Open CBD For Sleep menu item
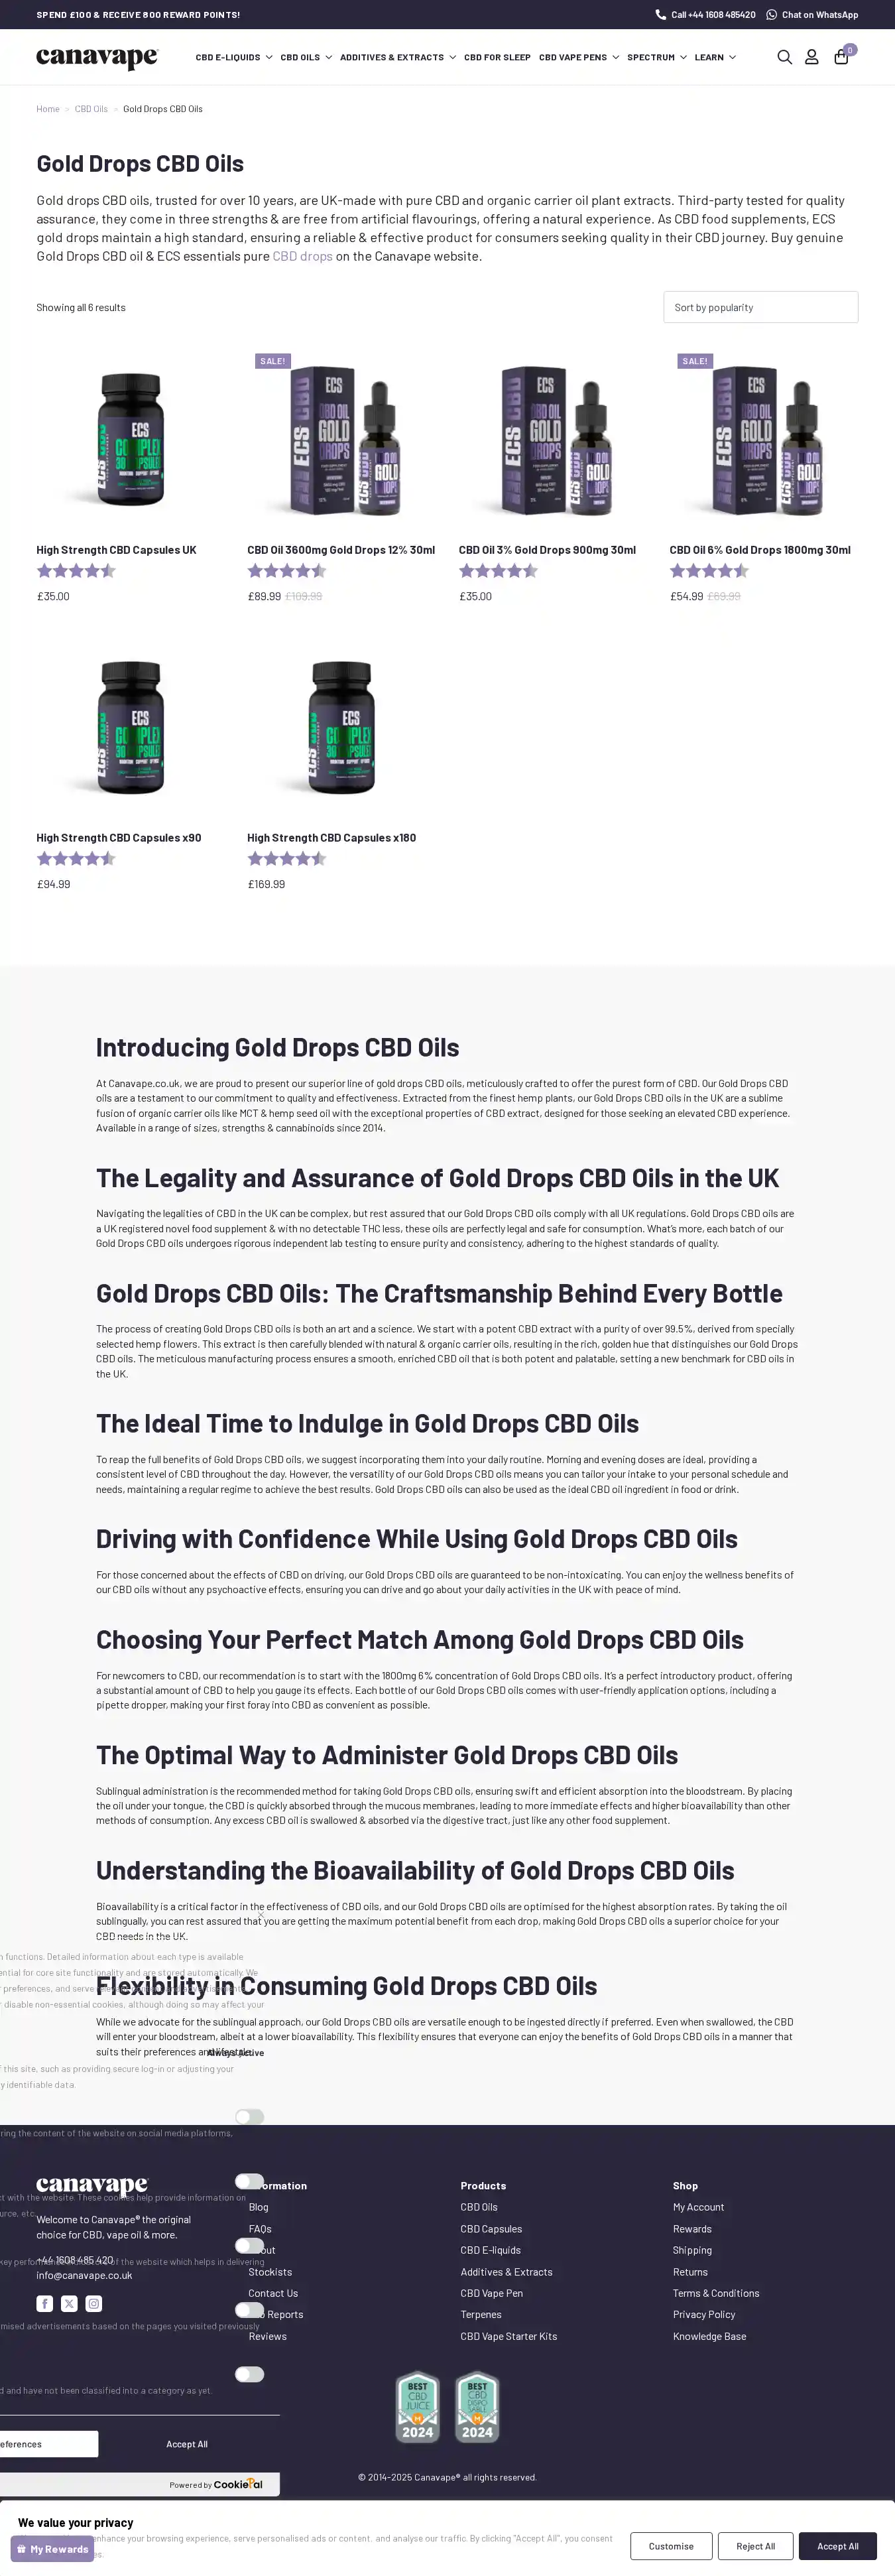 (497, 58)
